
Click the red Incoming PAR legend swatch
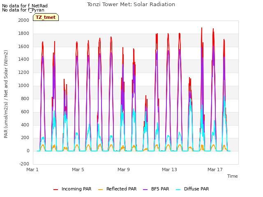click(x=56, y=190)
